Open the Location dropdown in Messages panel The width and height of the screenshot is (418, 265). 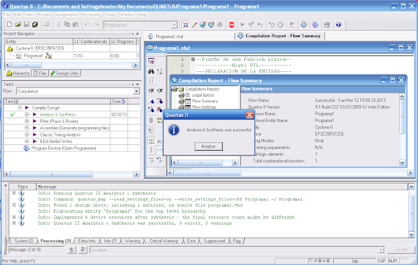(381, 250)
